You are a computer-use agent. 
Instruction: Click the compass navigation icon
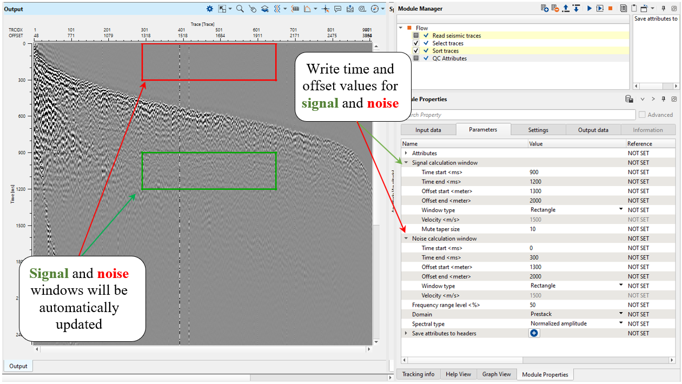(374, 9)
